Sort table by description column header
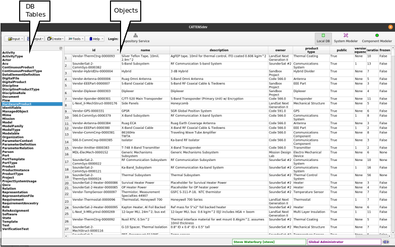This screenshot has height=247, width=395. coord(219,50)
